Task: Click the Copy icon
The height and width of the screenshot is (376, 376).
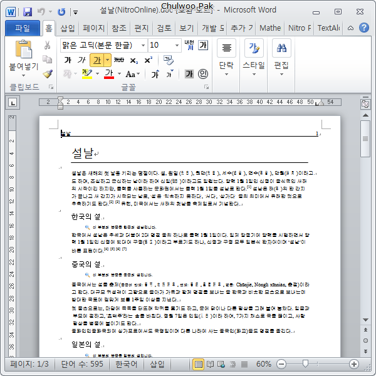Action: tap(47, 60)
